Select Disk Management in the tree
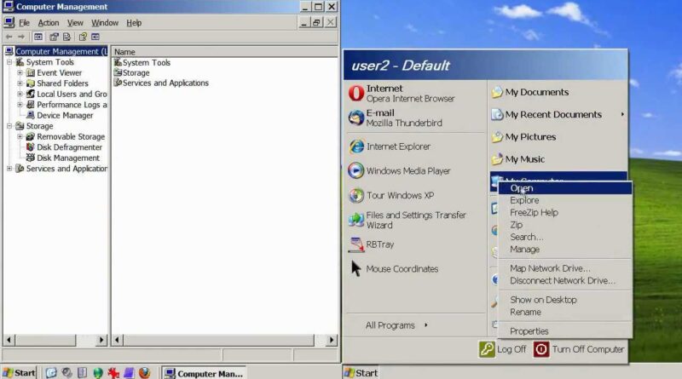 click(63, 158)
